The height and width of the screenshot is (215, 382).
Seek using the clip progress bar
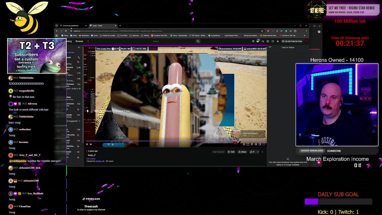[175, 141]
